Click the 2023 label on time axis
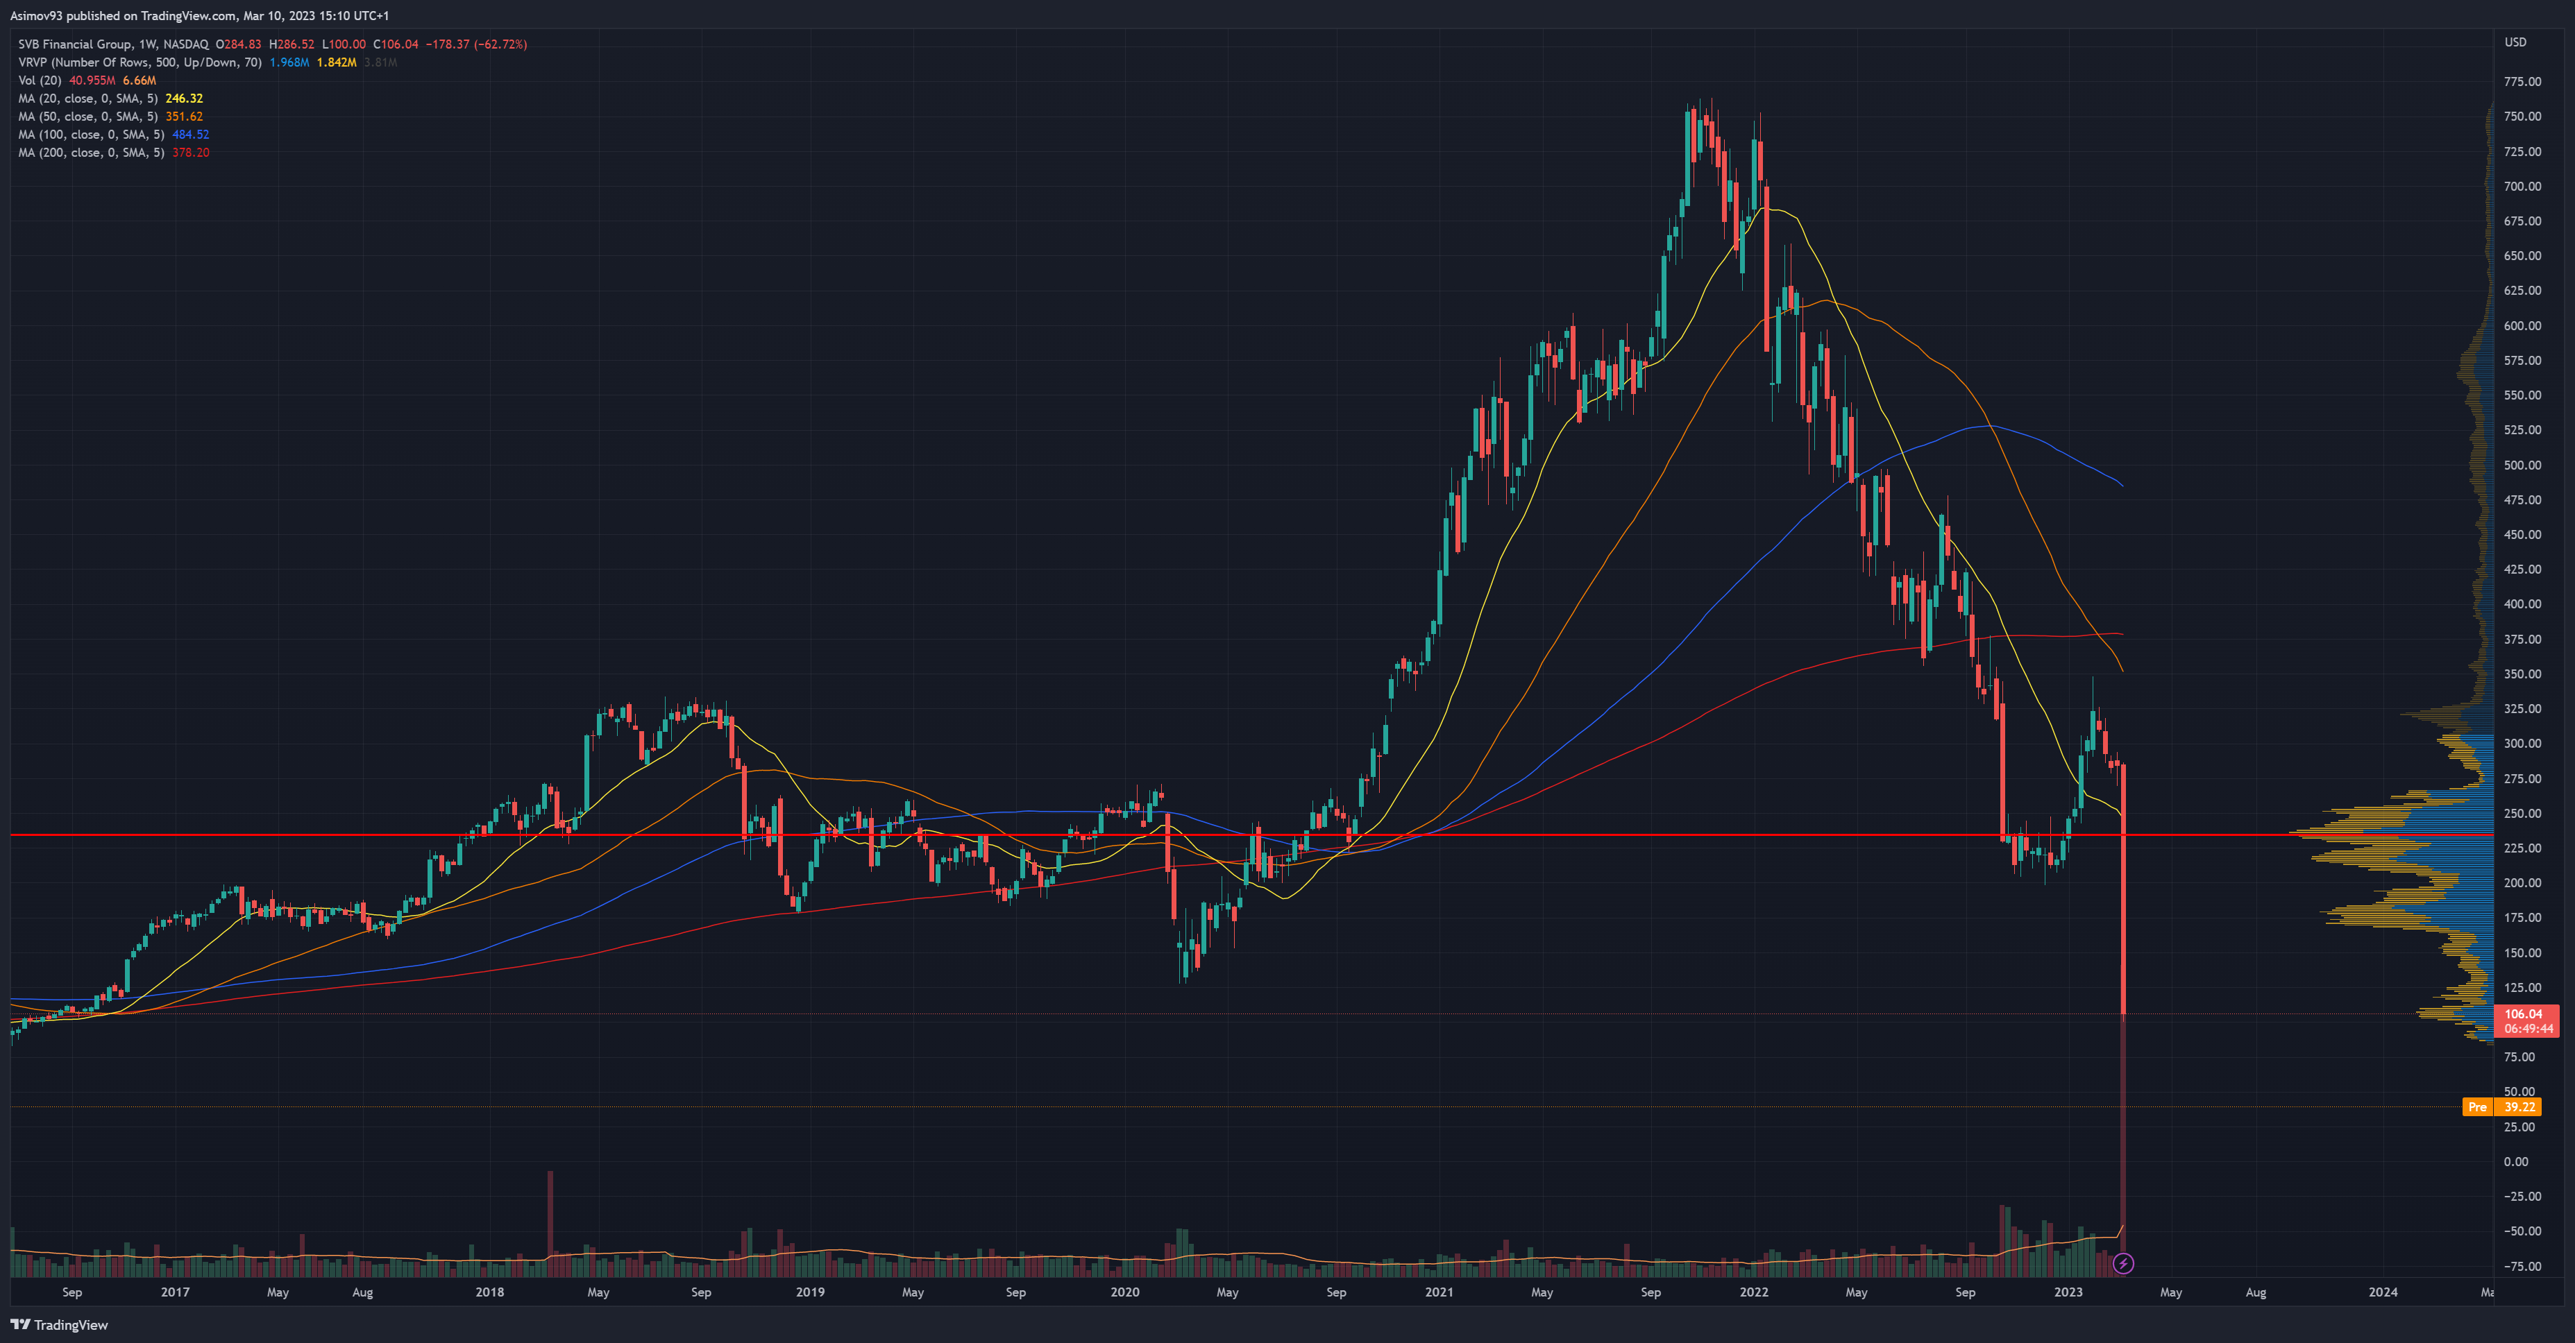 coord(2068,1292)
